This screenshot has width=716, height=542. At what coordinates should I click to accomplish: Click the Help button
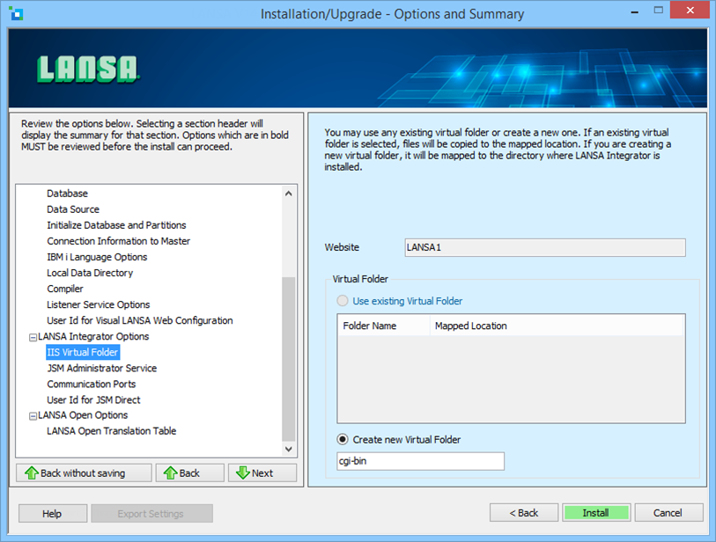pos(53,514)
